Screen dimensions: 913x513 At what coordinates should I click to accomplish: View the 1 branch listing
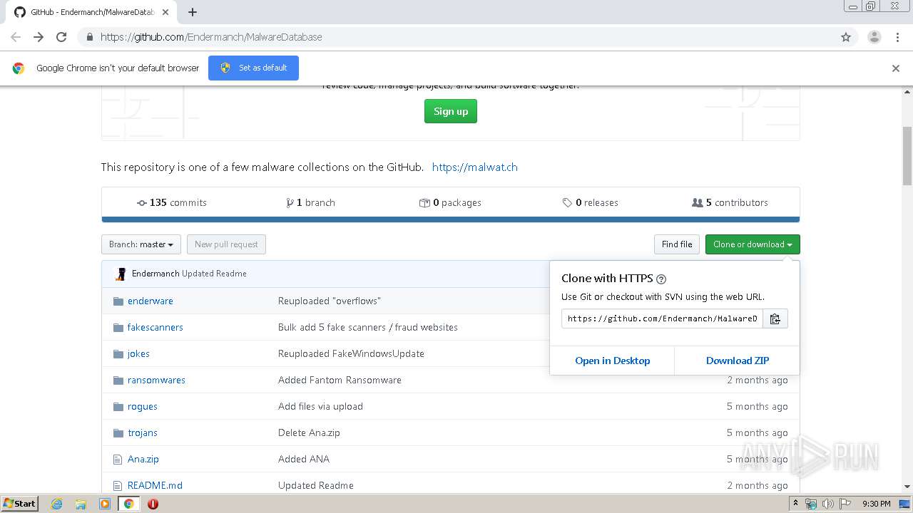310,202
